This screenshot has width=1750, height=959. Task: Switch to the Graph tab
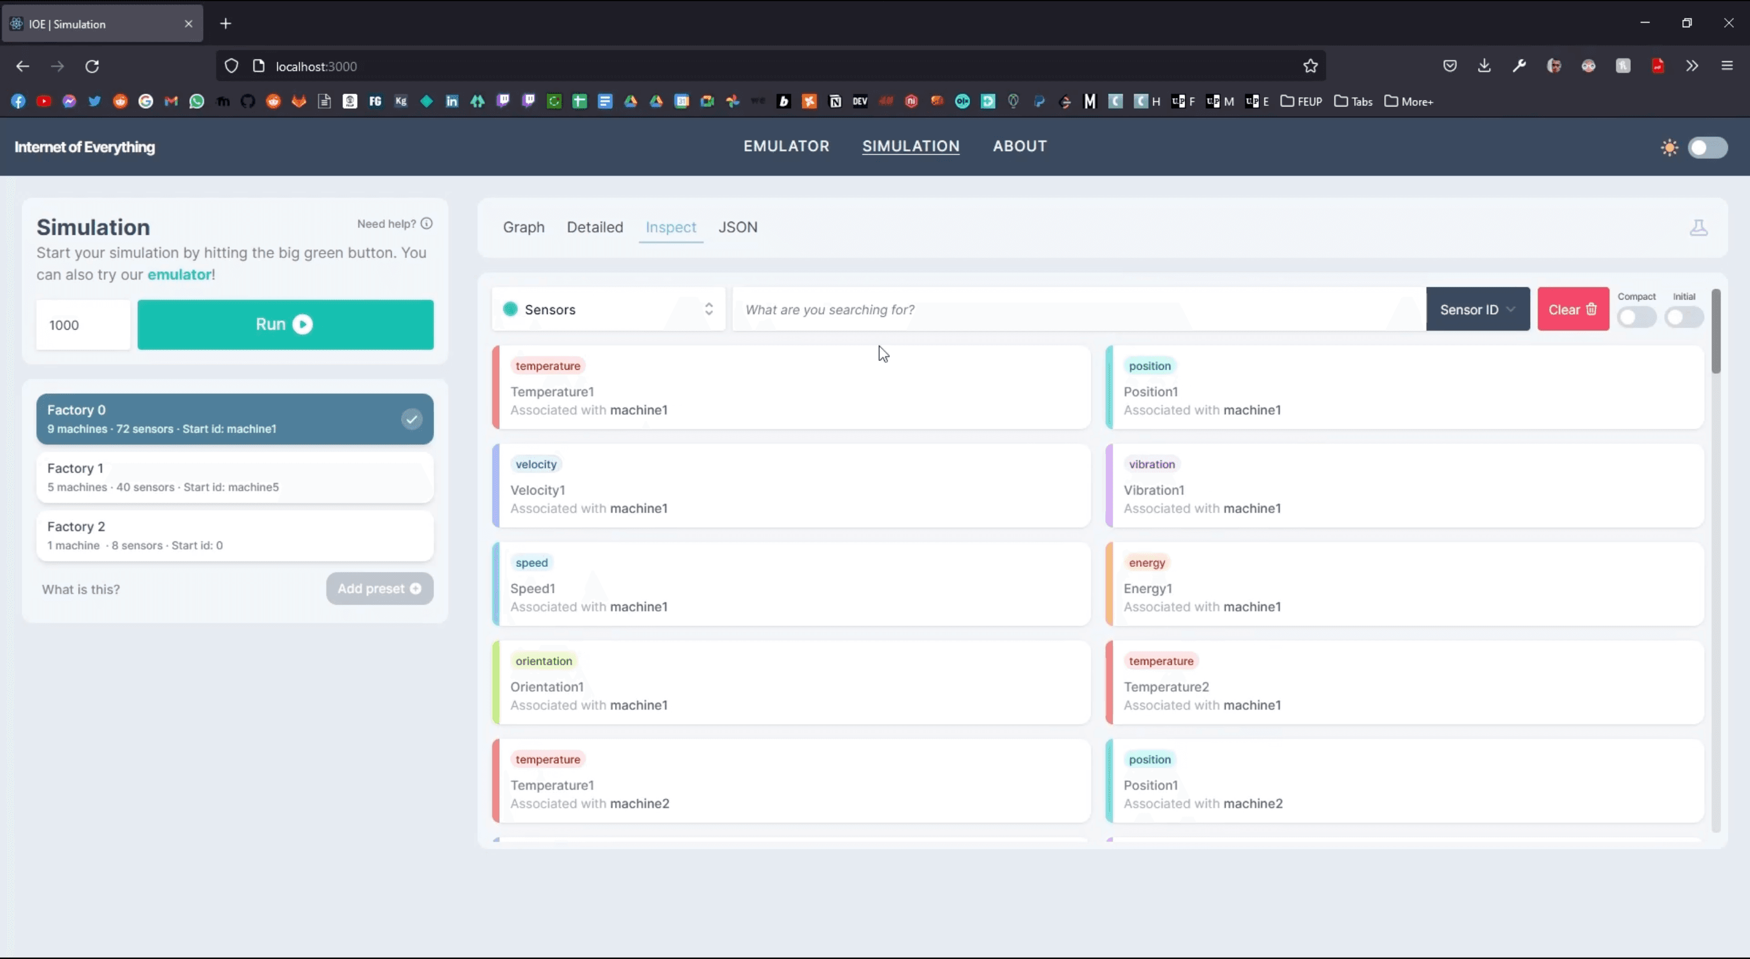523,227
